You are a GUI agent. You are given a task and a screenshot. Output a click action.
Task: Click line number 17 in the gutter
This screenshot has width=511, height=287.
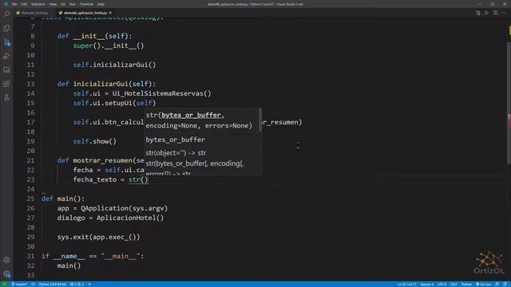pyautogui.click(x=30, y=122)
